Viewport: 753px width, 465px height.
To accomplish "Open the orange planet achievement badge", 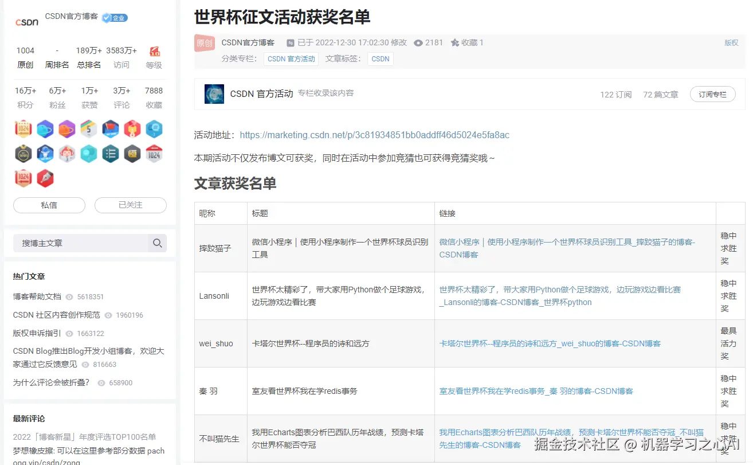I will point(67,129).
